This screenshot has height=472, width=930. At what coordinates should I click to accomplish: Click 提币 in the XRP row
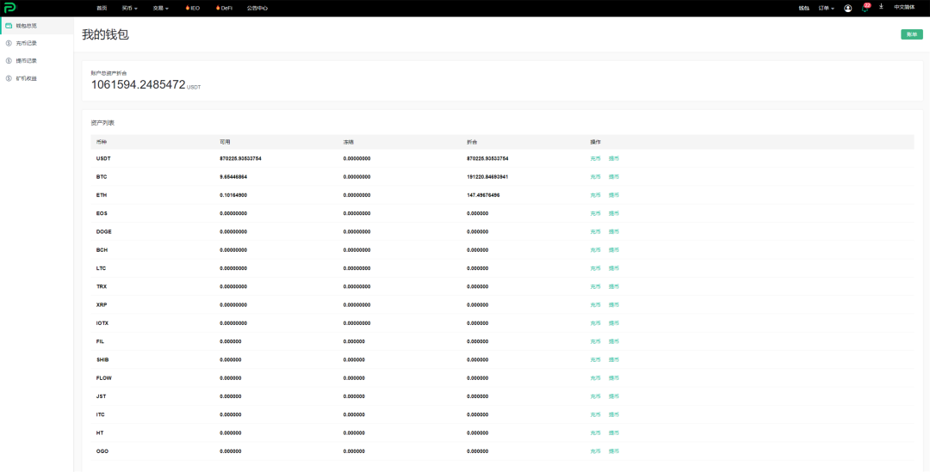click(x=614, y=305)
